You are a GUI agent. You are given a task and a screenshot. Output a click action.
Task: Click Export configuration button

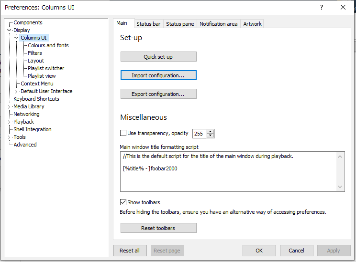[x=158, y=94]
